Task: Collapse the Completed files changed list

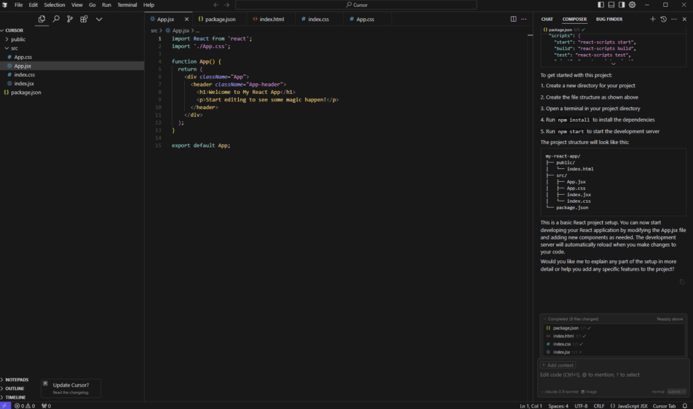Action: pyautogui.click(x=545, y=319)
